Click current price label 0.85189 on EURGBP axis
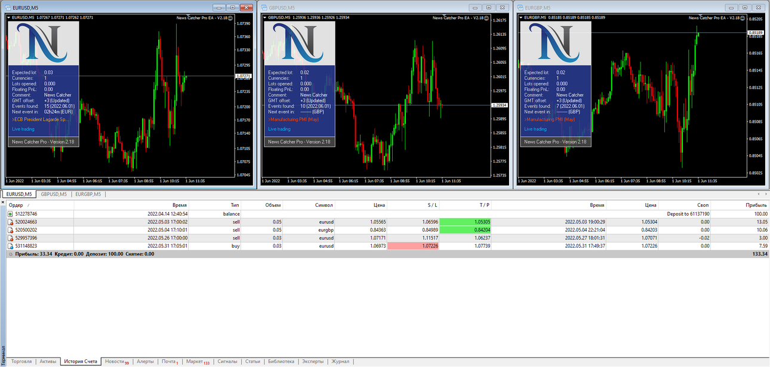Screen dimensions: 770x367 tap(756, 33)
